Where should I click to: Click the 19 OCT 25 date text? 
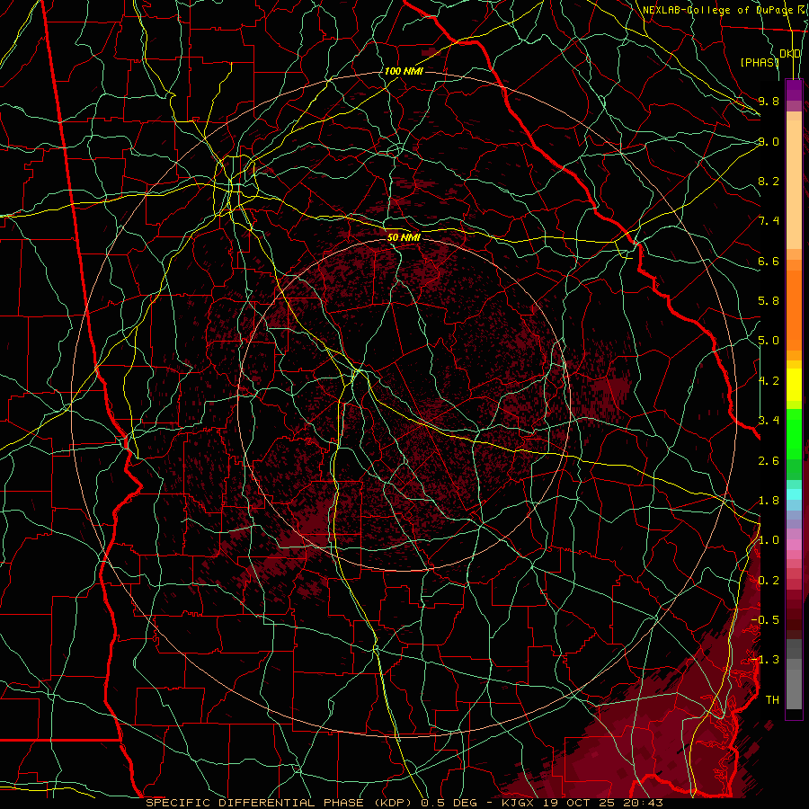(x=581, y=803)
